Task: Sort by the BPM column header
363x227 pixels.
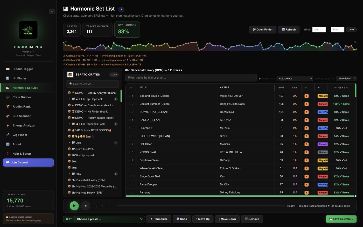Action: (x=281, y=87)
